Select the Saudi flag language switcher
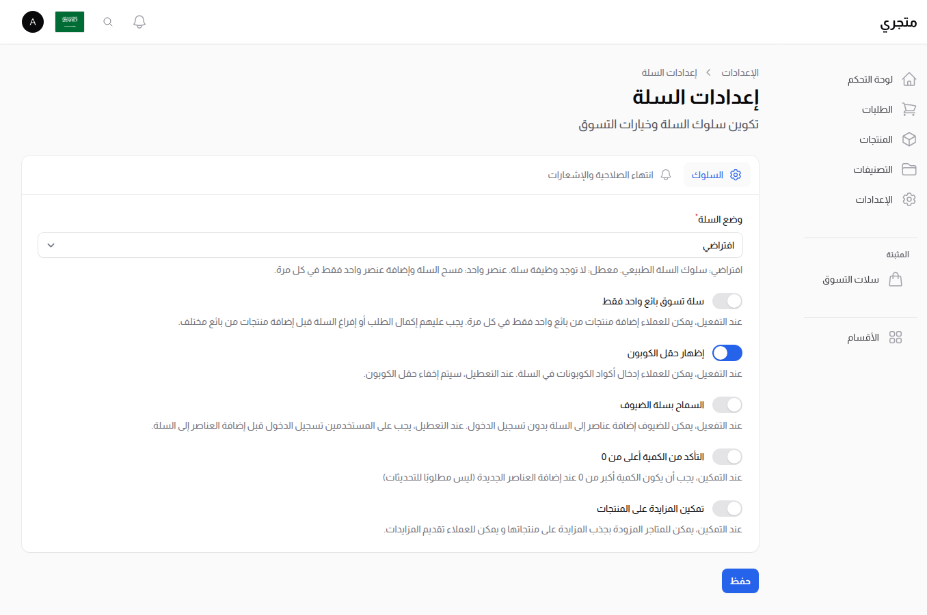The width and height of the screenshot is (927, 615). (x=70, y=22)
